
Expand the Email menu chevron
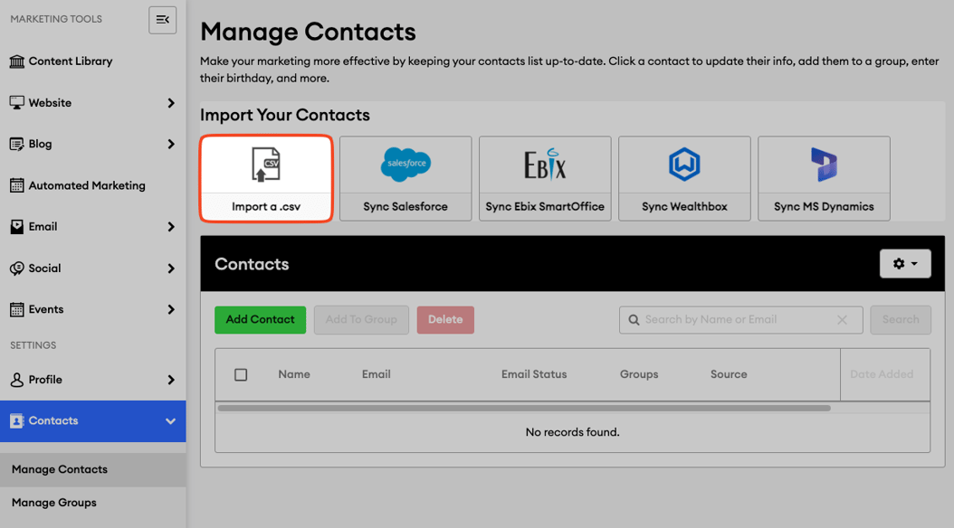(x=170, y=226)
